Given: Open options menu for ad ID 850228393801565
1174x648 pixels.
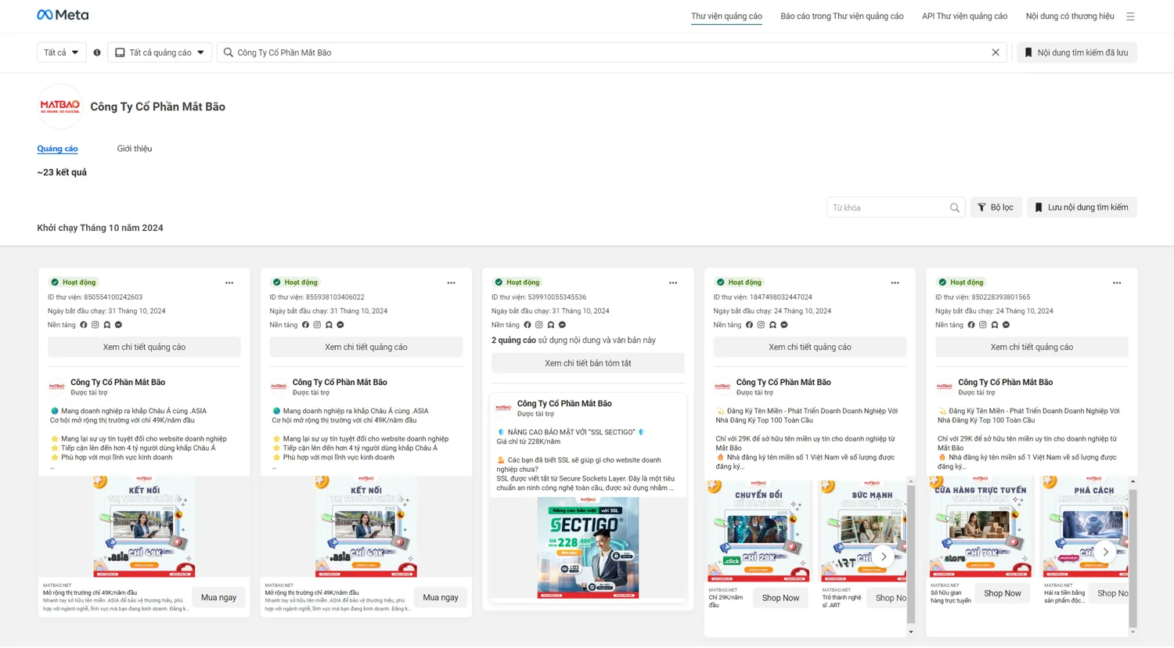Looking at the screenshot, I should (1117, 283).
